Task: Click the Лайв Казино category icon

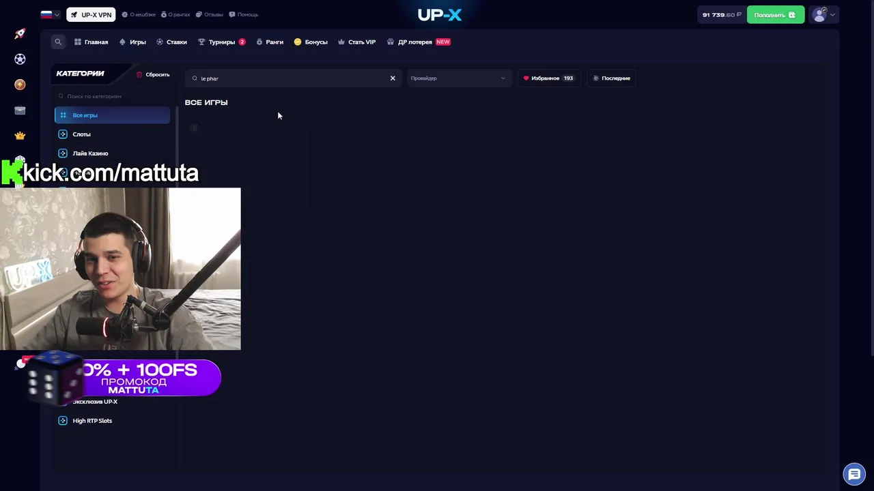Action: click(x=63, y=153)
